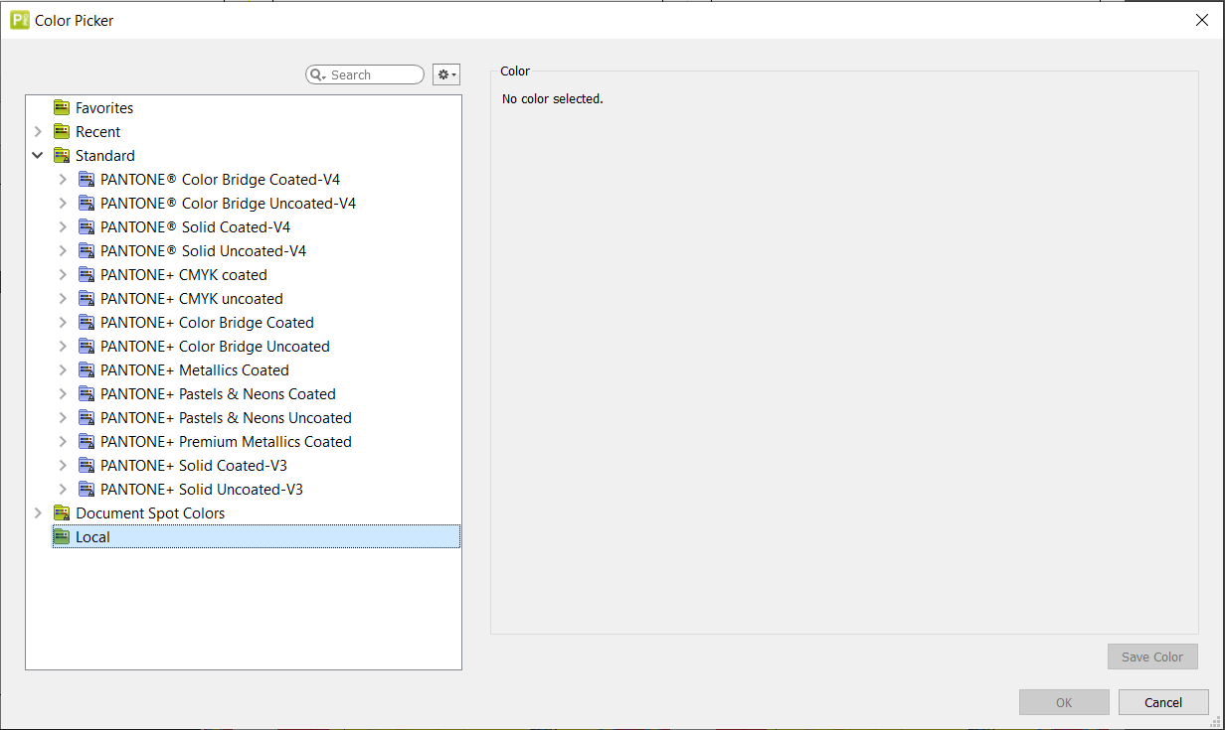Select the Standard tree item label
Viewport: 1225px width, 730px height.
(105, 156)
